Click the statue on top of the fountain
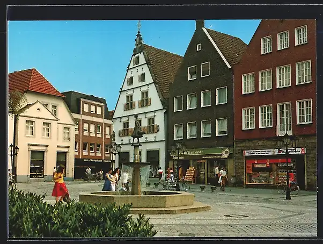 click(x=137, y=130)
